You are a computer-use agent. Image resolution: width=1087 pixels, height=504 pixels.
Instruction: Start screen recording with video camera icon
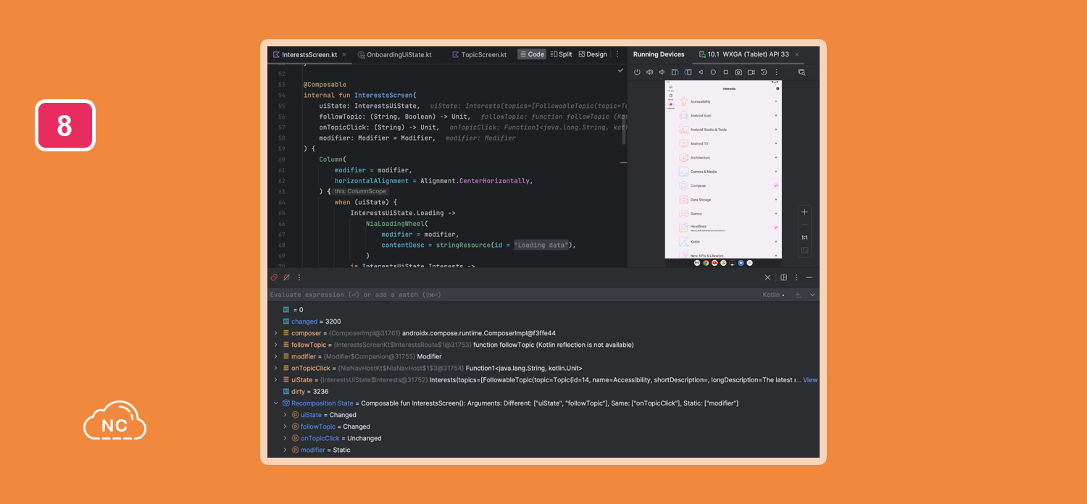point(751,72)
